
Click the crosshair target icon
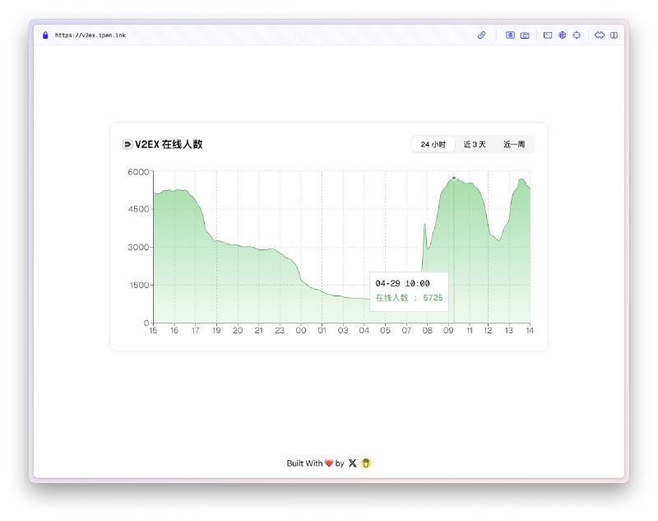pyautogui.click(x=577, y=35)
